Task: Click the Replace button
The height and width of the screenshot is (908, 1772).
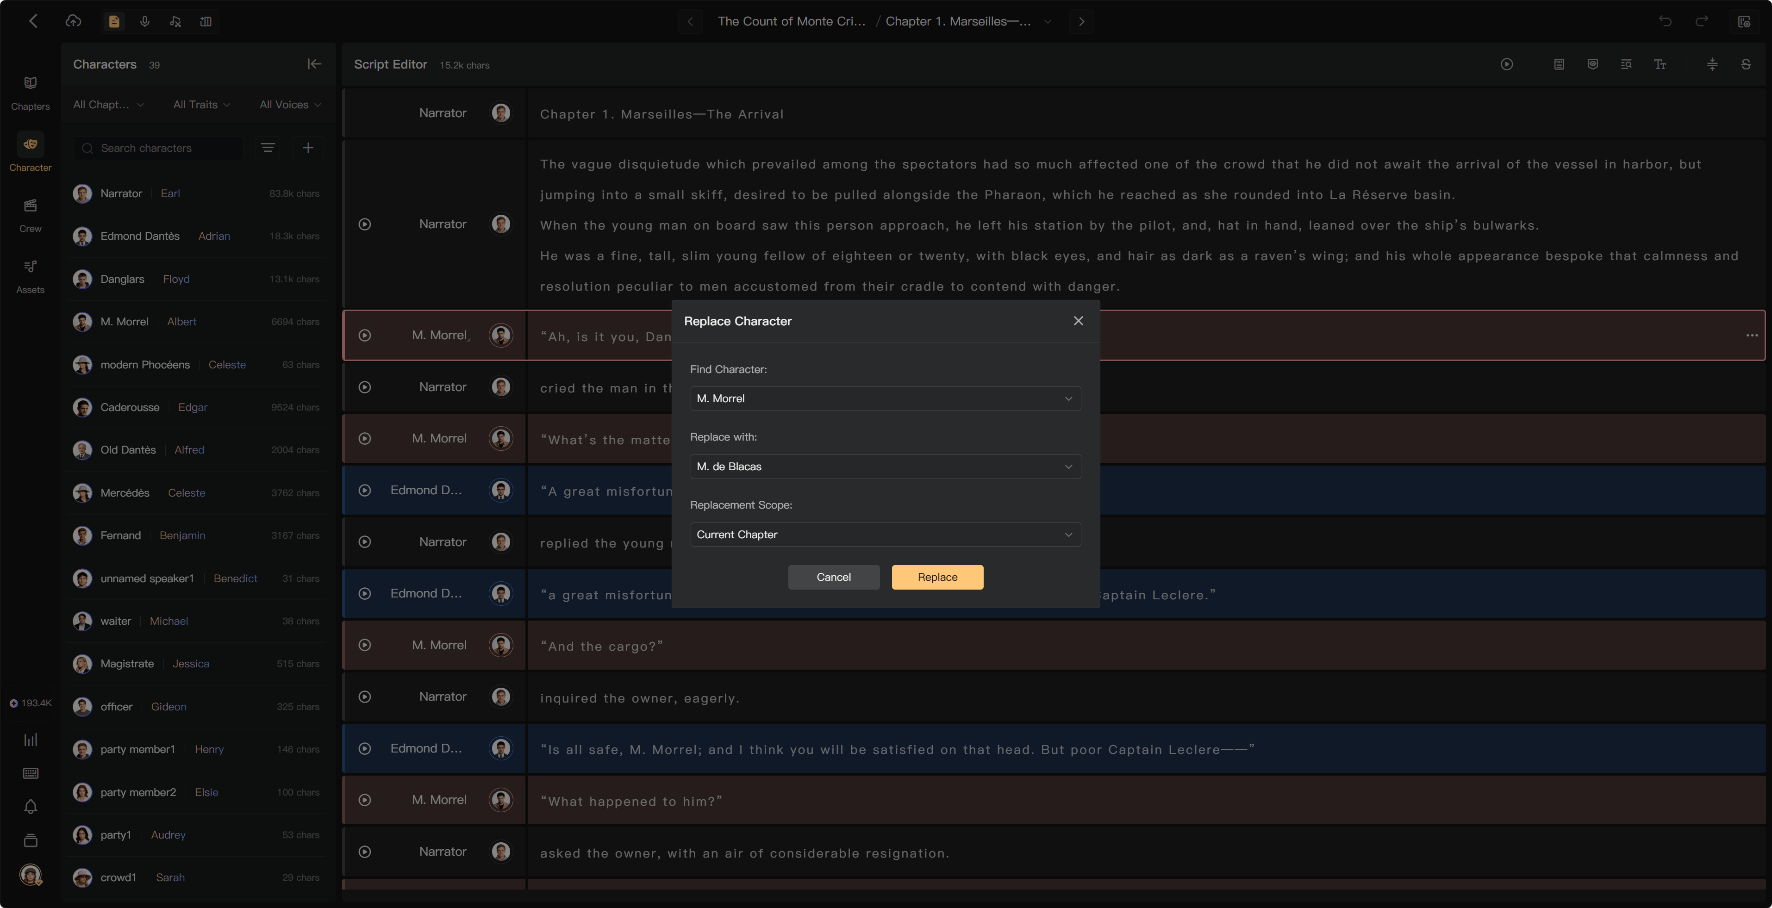Action: pyautogui.click(x=937, y=577)
